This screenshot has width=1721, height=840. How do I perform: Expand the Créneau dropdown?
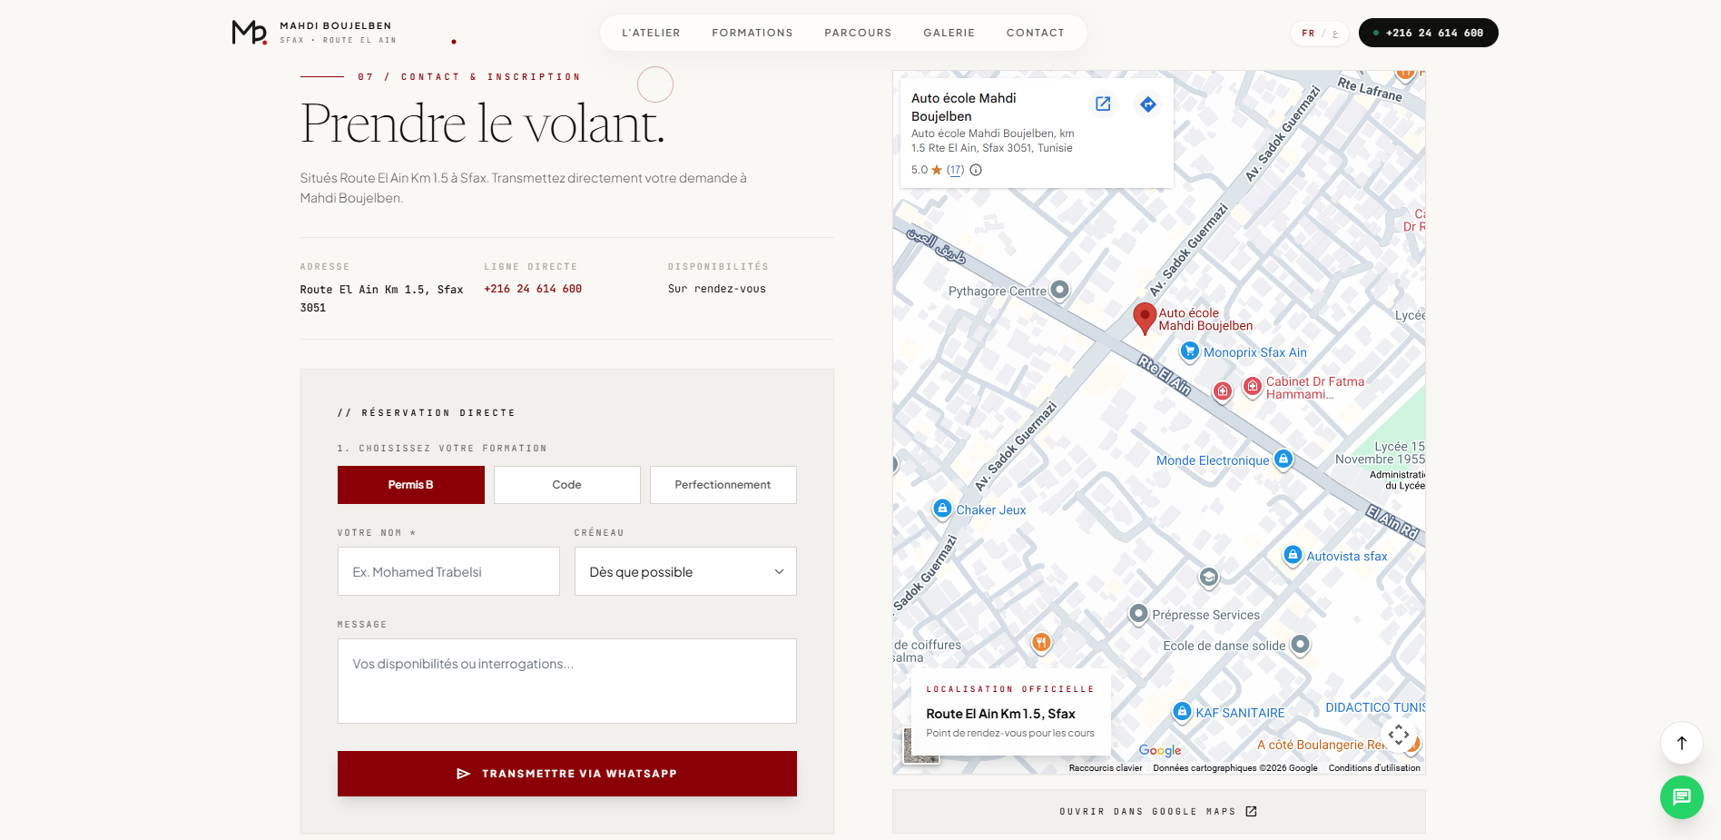[685, 571]
